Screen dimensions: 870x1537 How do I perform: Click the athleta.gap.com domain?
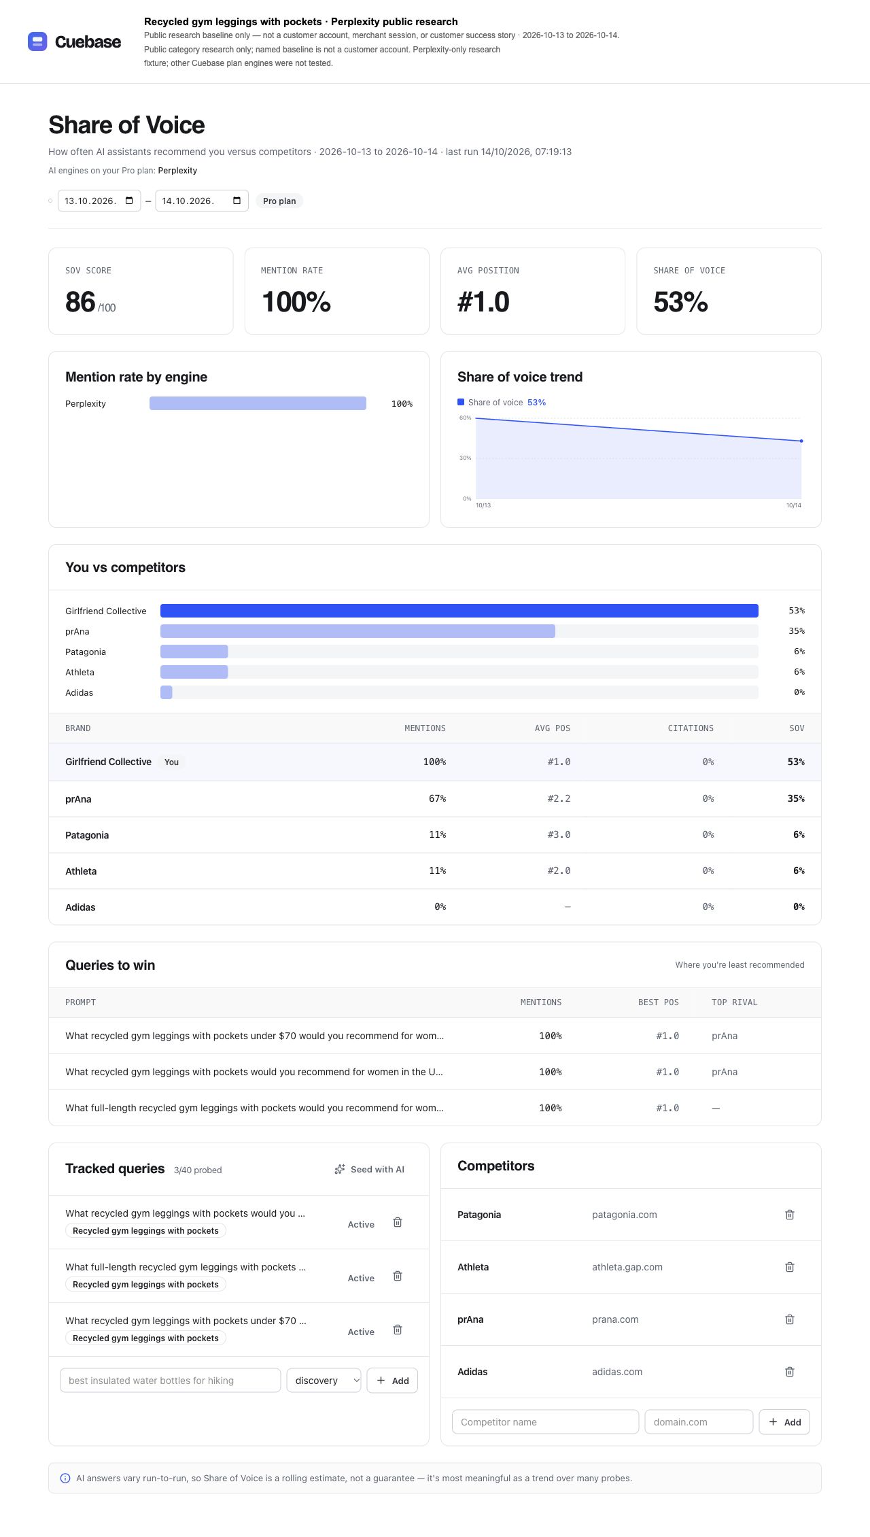pos(627,1267)
